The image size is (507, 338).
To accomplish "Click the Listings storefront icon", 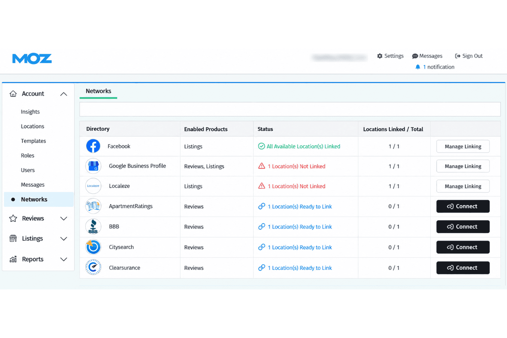I will pos(13,238).
